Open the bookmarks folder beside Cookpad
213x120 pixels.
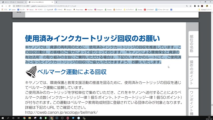129,10
